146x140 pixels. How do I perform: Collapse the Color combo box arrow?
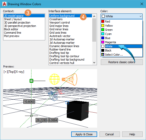[141, 16]
